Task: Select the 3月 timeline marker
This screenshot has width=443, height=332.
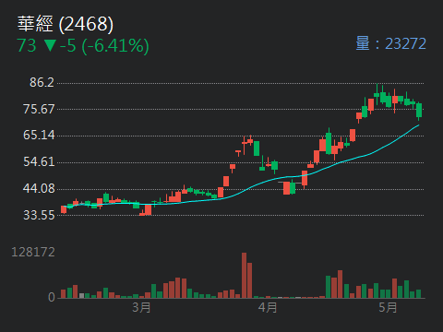Action: pyautogui.click(x=141, y=307)
